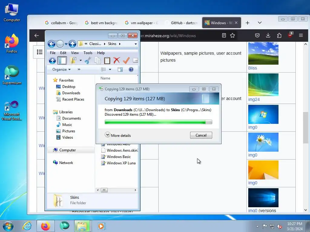Bookmark this page with star icon
Image resolution: width=310 pixels, height=232 pixels.
coord(232,36)
